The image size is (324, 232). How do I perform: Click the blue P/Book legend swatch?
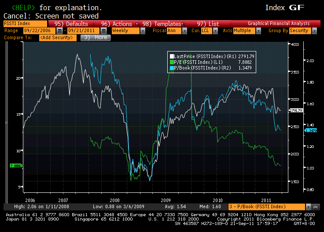tap(172, 67)
